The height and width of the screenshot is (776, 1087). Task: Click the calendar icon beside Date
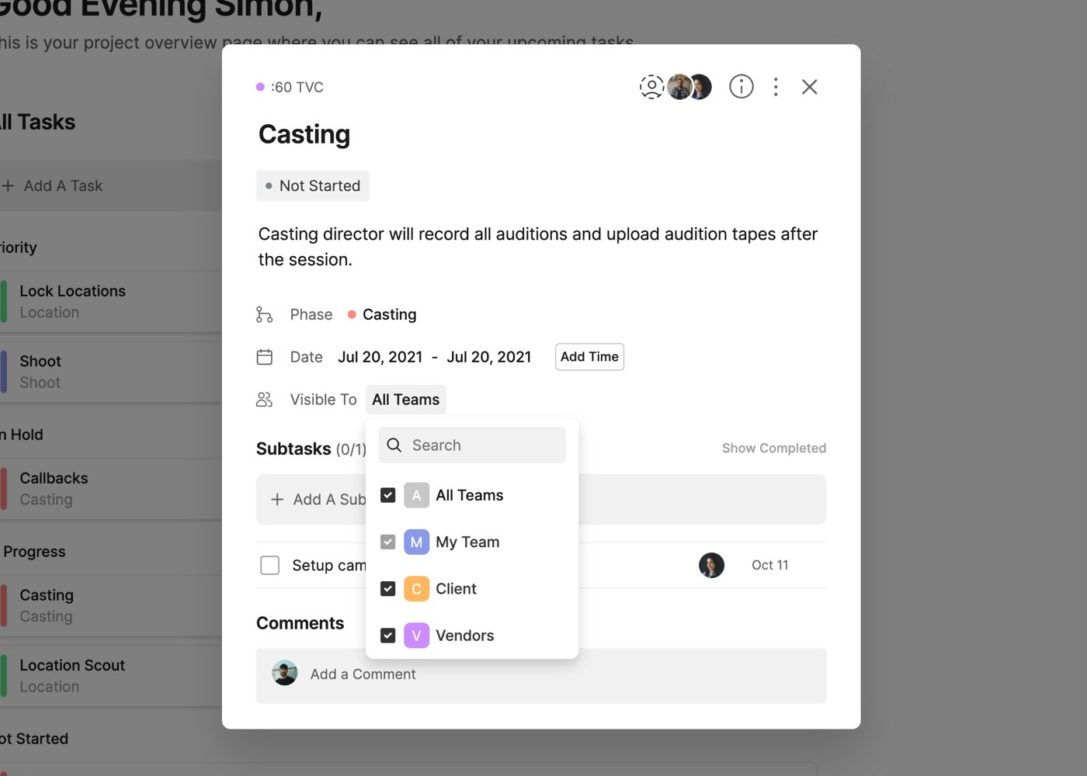coord(265,357)
